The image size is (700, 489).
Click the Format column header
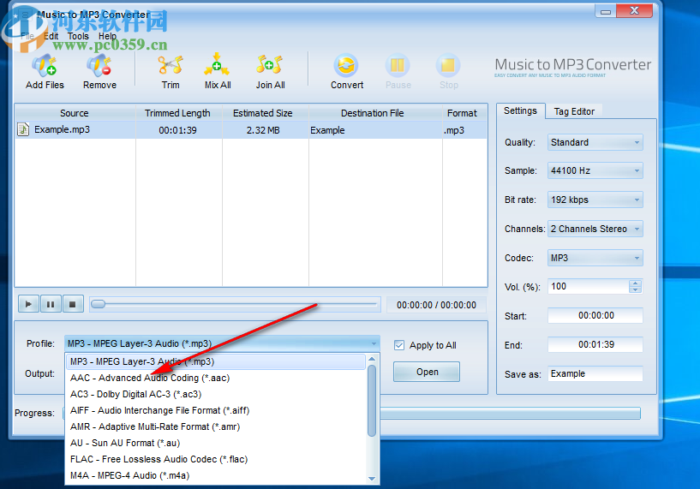click(x=463, y=113)
